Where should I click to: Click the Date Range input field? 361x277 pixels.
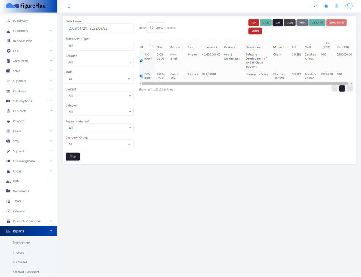coord(99,28)
